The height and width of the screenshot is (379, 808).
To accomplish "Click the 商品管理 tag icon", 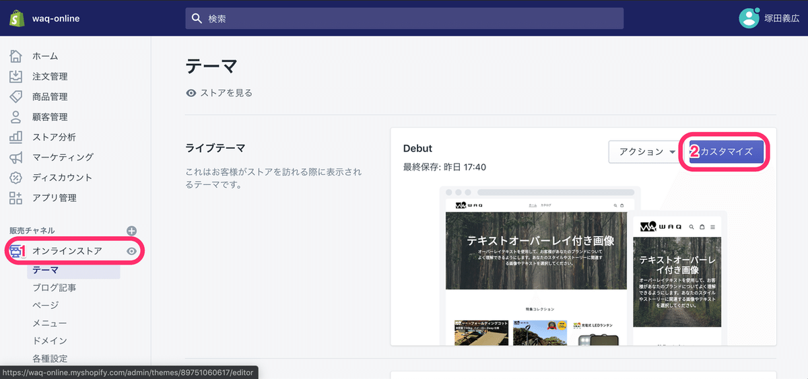I will pos(16,96).
